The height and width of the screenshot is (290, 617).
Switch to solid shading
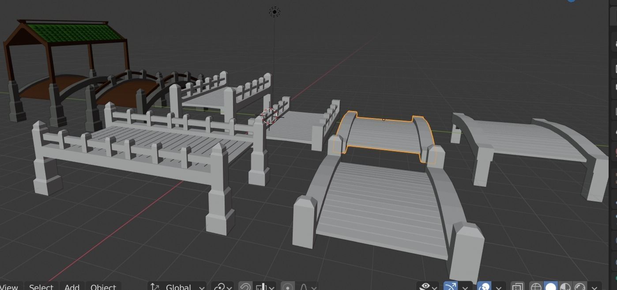(x=551, y=286)
